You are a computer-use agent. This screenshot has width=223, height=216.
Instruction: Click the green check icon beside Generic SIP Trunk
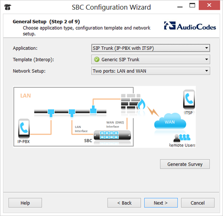[x=97, y=59]
